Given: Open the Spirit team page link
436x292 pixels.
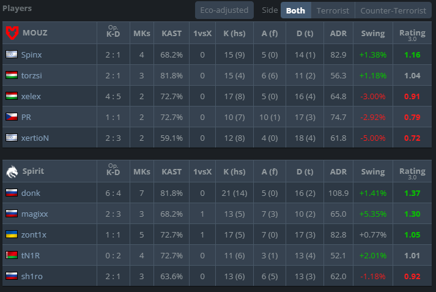Looking at the screenshot, I should coord(33,171).
